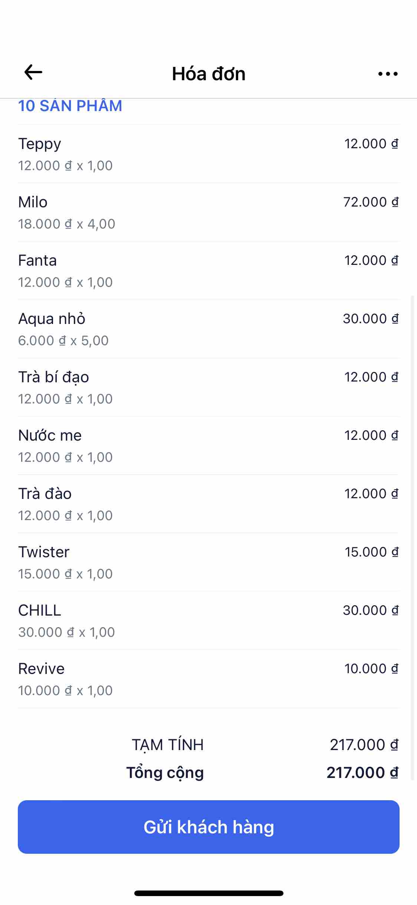The width and height of the screenshot is (417, 905).
Task: Open the Twister product entry
Action: pos(208,562)
